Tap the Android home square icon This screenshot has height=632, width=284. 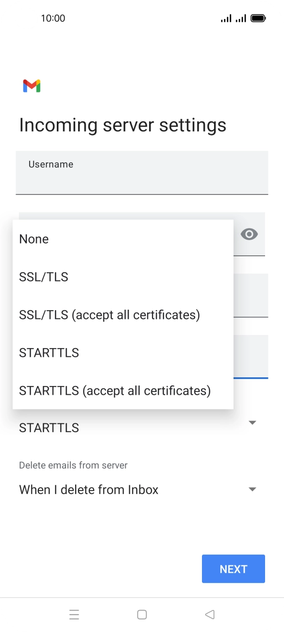pos(142,614)
